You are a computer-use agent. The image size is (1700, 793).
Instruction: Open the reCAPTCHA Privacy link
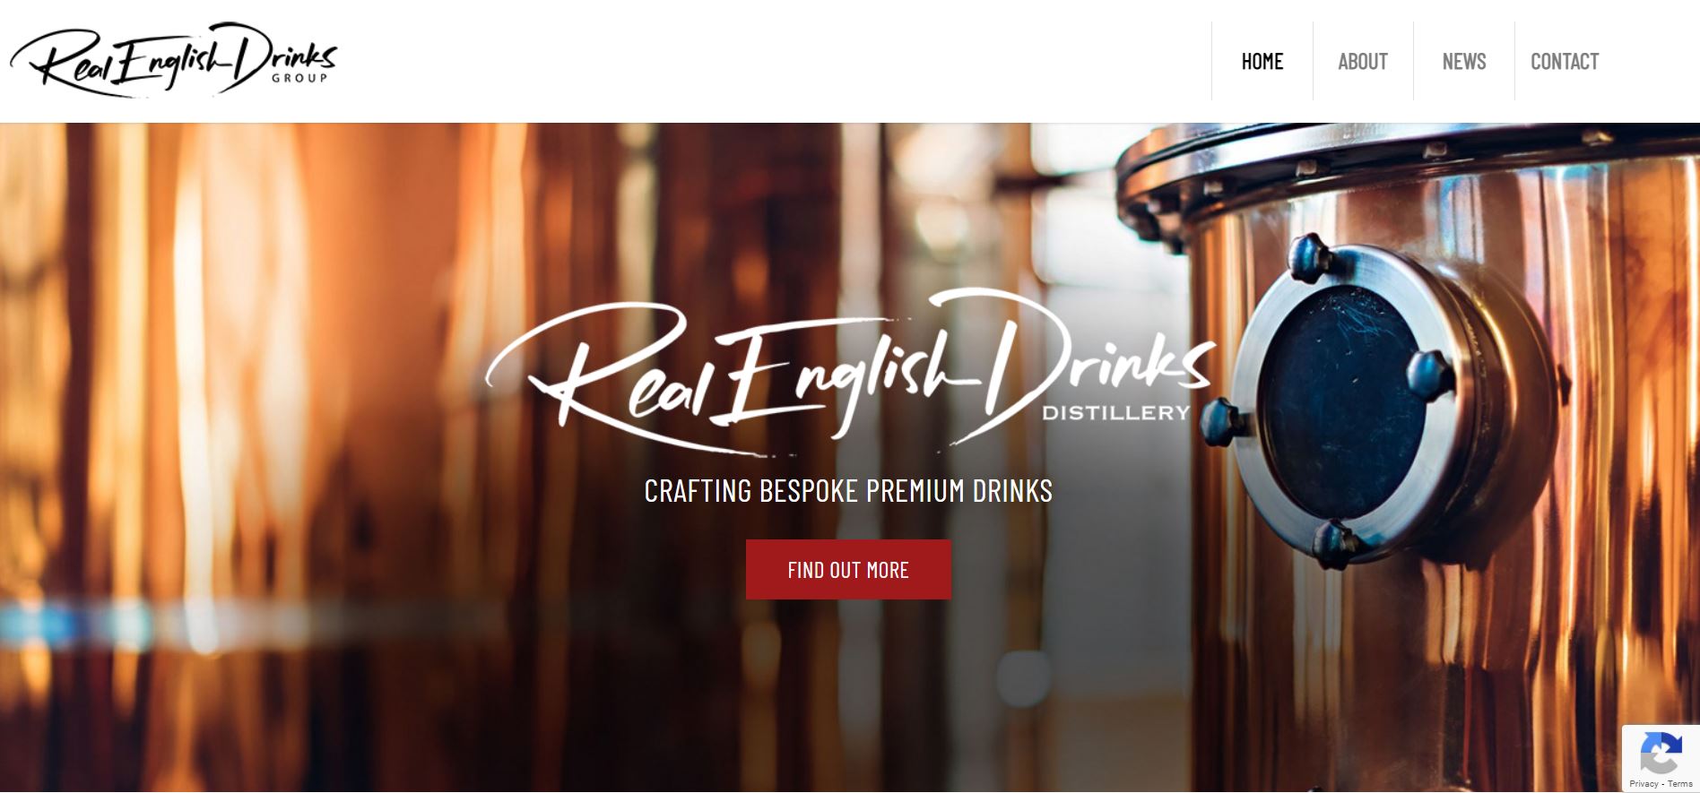(1644, 784)
